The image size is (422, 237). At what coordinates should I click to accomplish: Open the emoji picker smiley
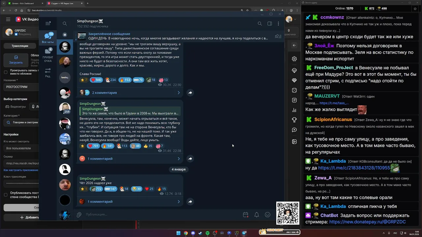point(268,215)
